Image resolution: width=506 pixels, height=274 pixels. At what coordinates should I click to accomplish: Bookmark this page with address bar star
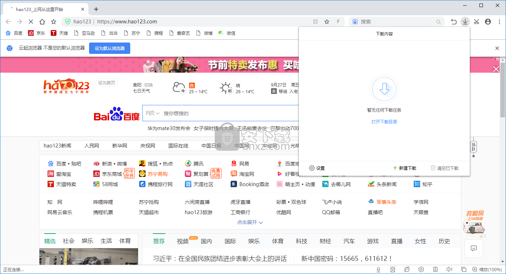327,22
